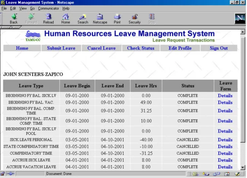Open the Cancel Leave page link
The height and width of the screenshot is (178, 247).
(101, 48)
